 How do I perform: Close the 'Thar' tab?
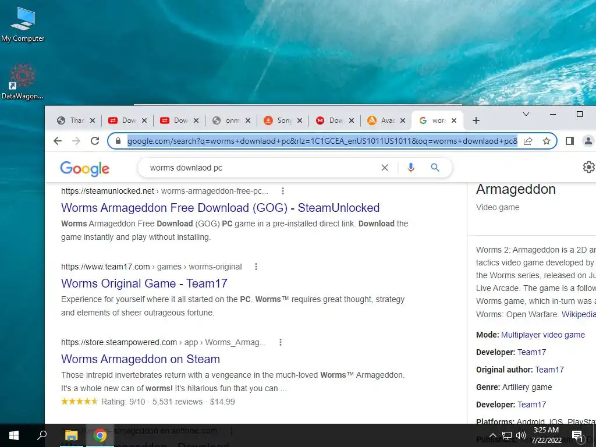[x=93, y=120]
